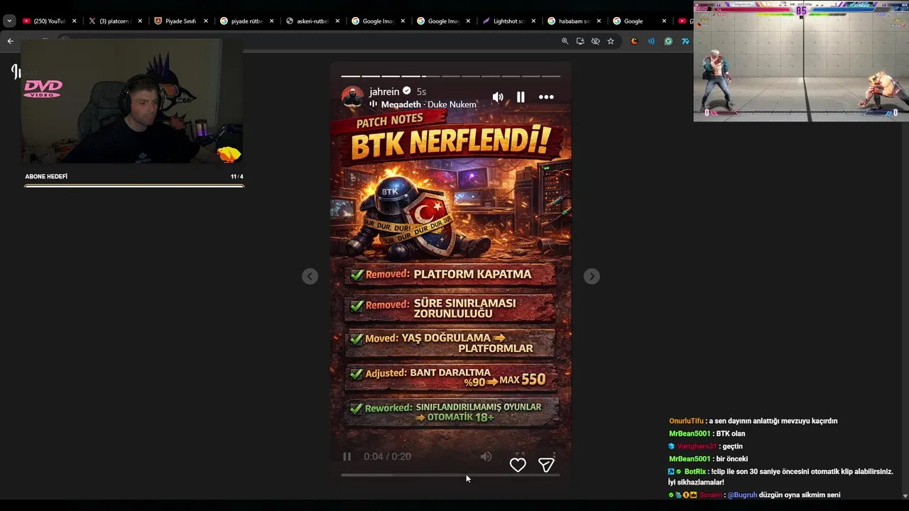Like the story with the heart icon
Screen dimensions: 909x511
tap(518, 465)
